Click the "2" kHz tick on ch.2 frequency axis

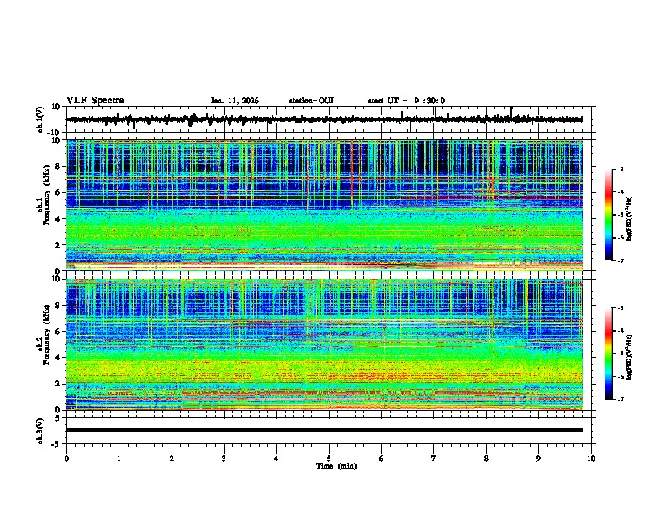coord(58,384)
